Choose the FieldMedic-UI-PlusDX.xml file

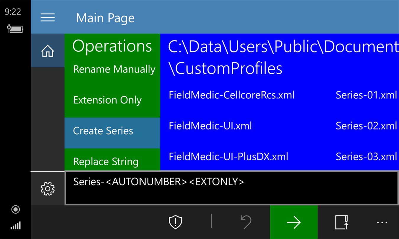pos(228,156)
